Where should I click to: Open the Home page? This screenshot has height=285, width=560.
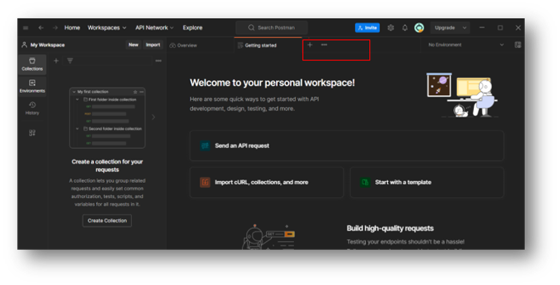tap(72, 28)
